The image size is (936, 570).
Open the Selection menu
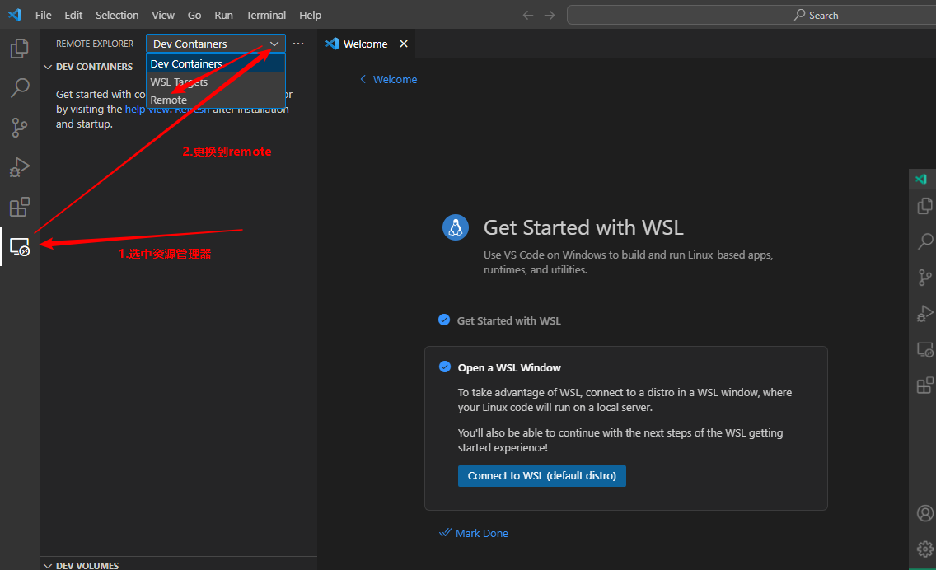pyautogui.click(x=117, y=15)
